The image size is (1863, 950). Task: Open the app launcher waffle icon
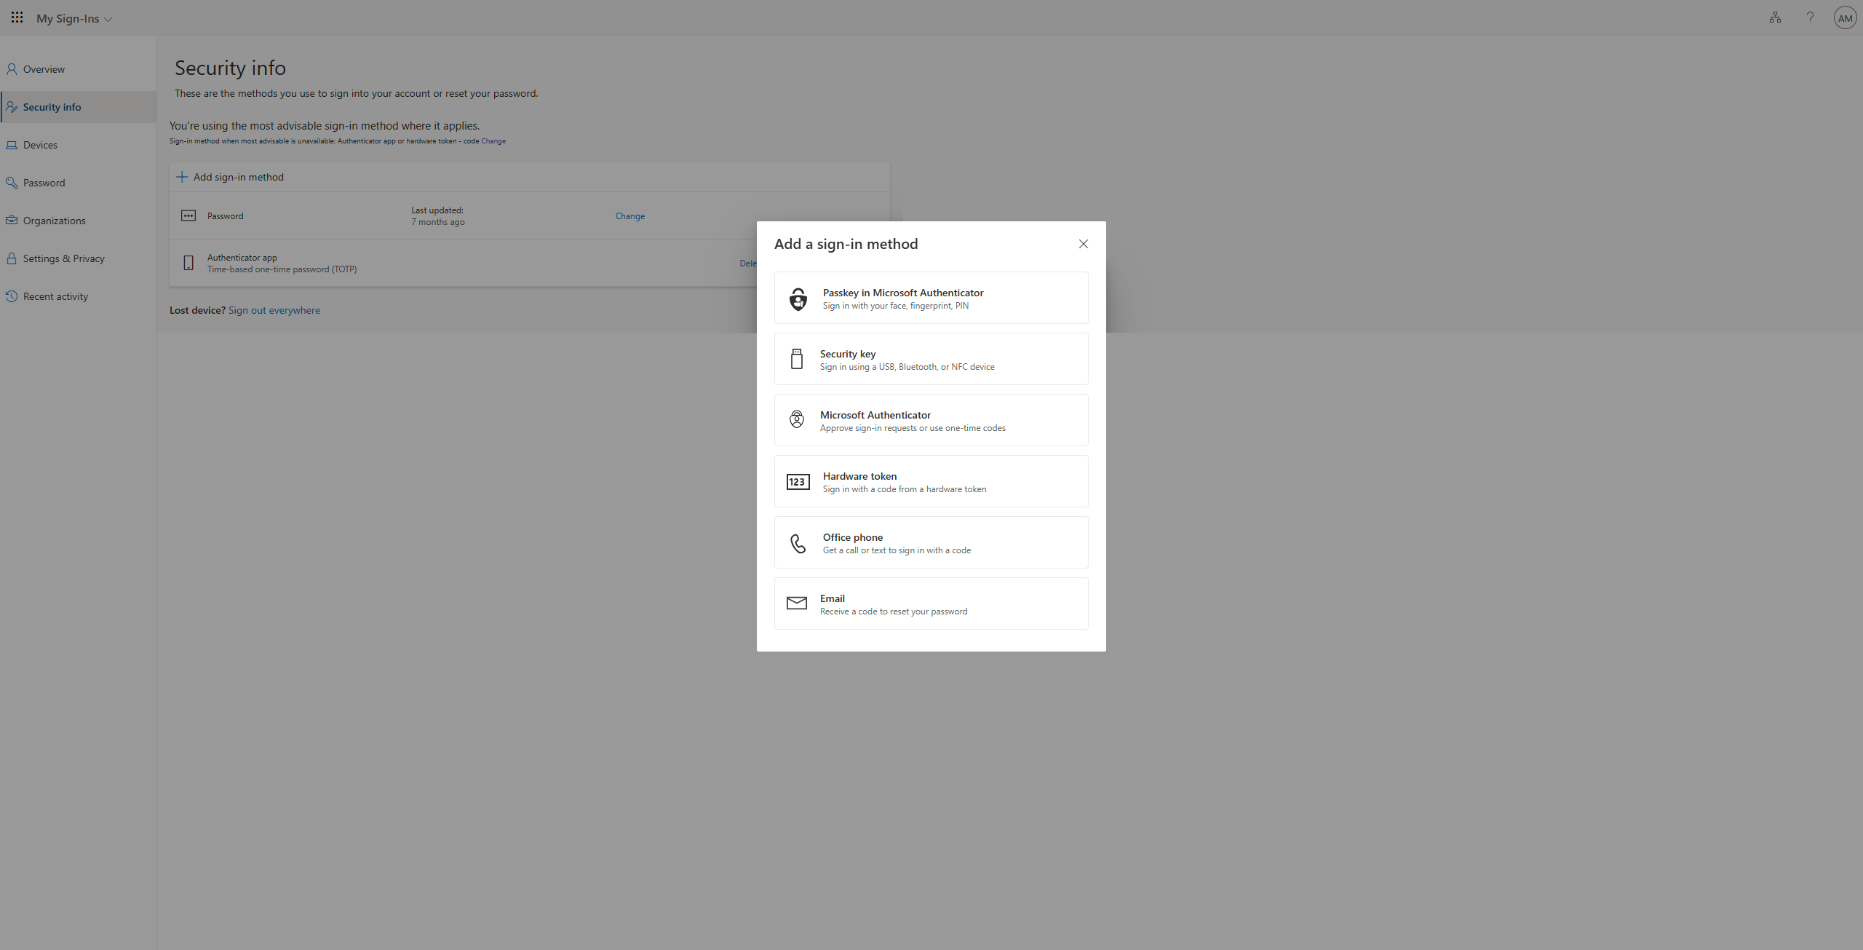(17, 17)
